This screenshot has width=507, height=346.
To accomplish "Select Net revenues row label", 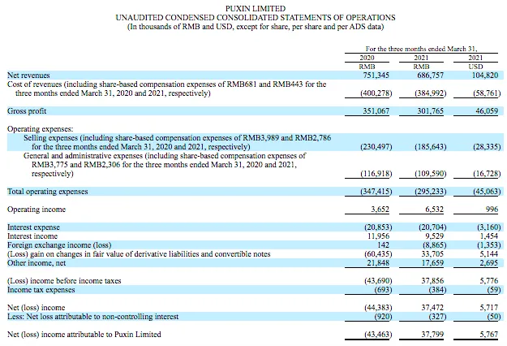I will [x=28, y=76].
